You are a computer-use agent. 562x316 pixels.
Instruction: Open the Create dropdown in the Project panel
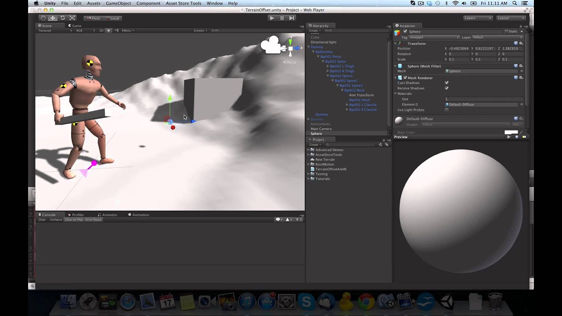click(x=314, y=144)
